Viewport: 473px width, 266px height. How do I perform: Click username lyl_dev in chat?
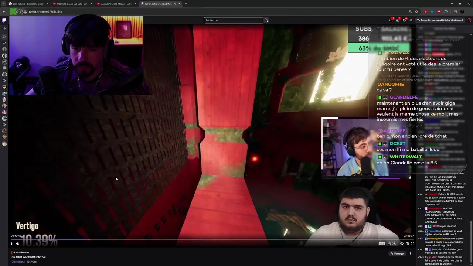[x=433, y=257]
